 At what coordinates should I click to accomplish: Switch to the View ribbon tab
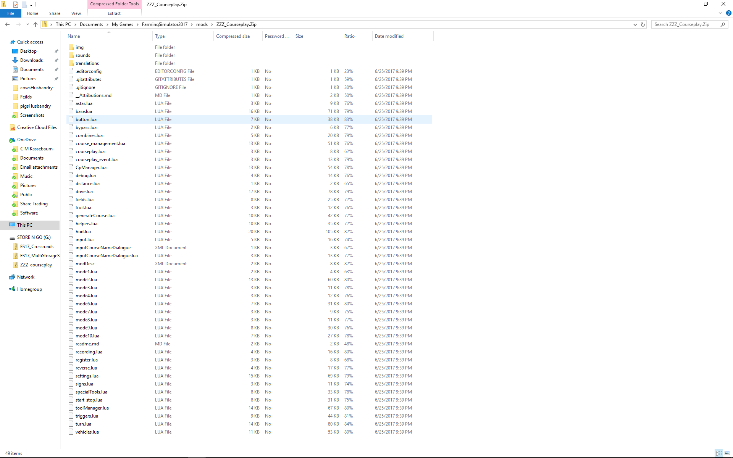coord(76,13)
